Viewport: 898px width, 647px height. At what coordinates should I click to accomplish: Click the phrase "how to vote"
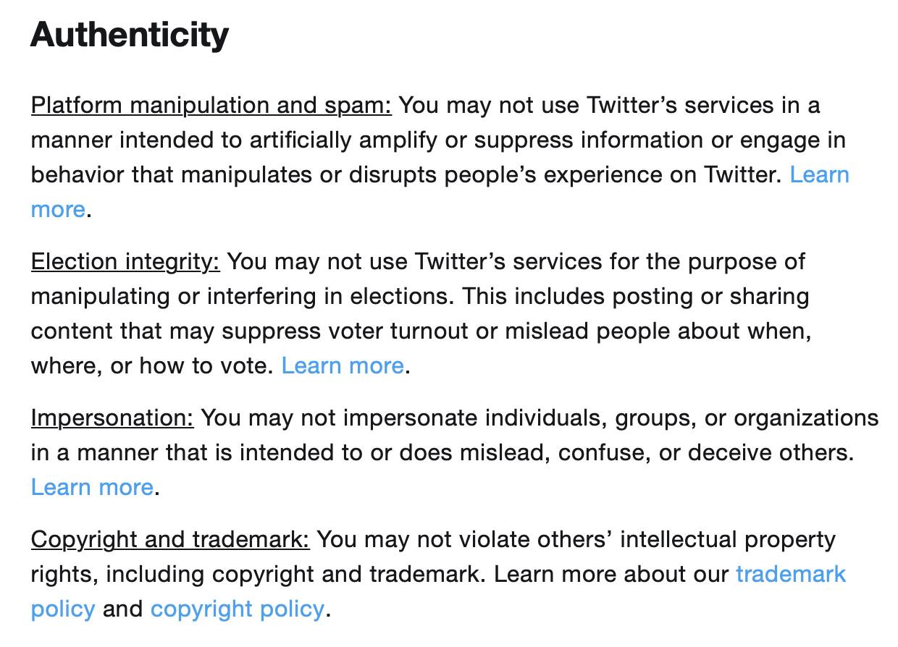point(205,365)
